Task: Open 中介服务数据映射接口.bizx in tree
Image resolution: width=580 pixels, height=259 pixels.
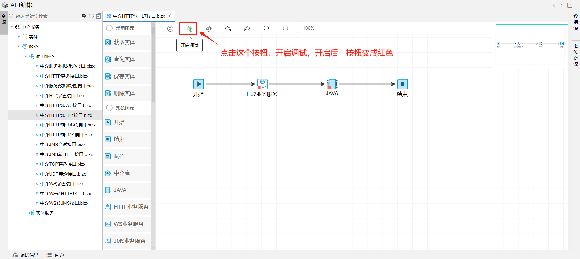Action: coord(67,86)
